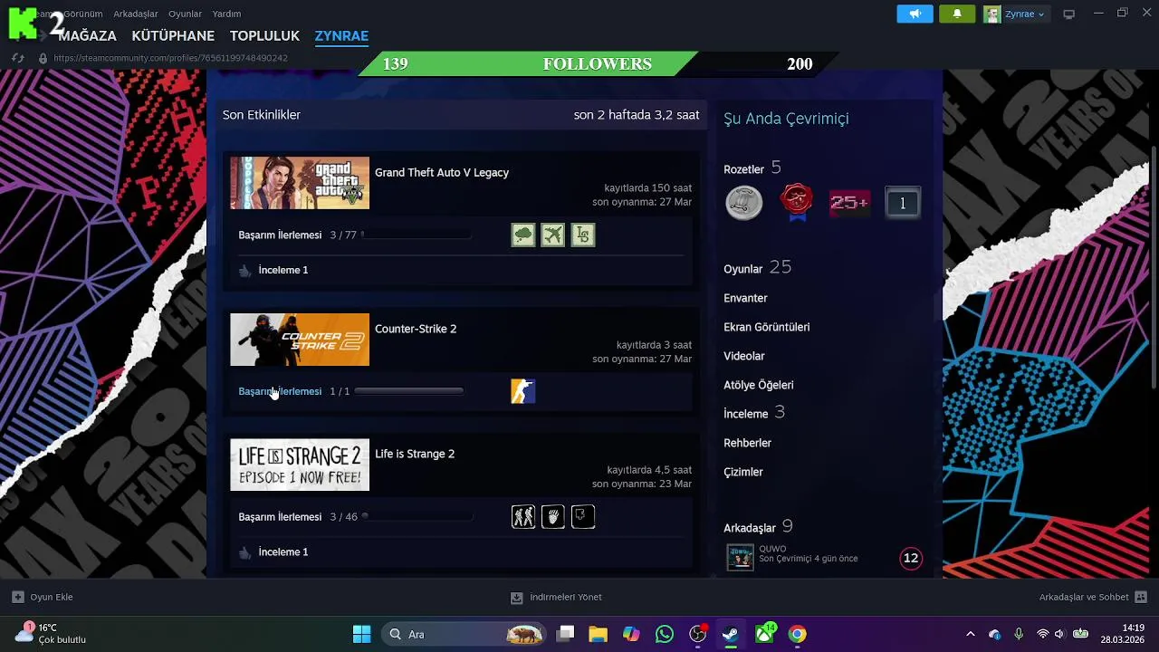Show hidden system tray icons chevron

coord(971,634)
